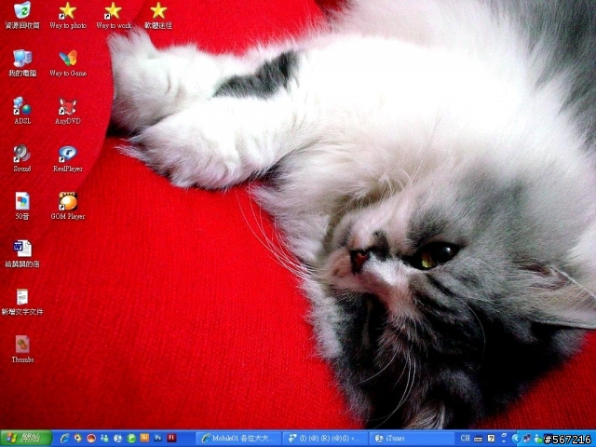Launch Adobe Flash from Quick Launch

pyautogui.click(x=171, y=438)
